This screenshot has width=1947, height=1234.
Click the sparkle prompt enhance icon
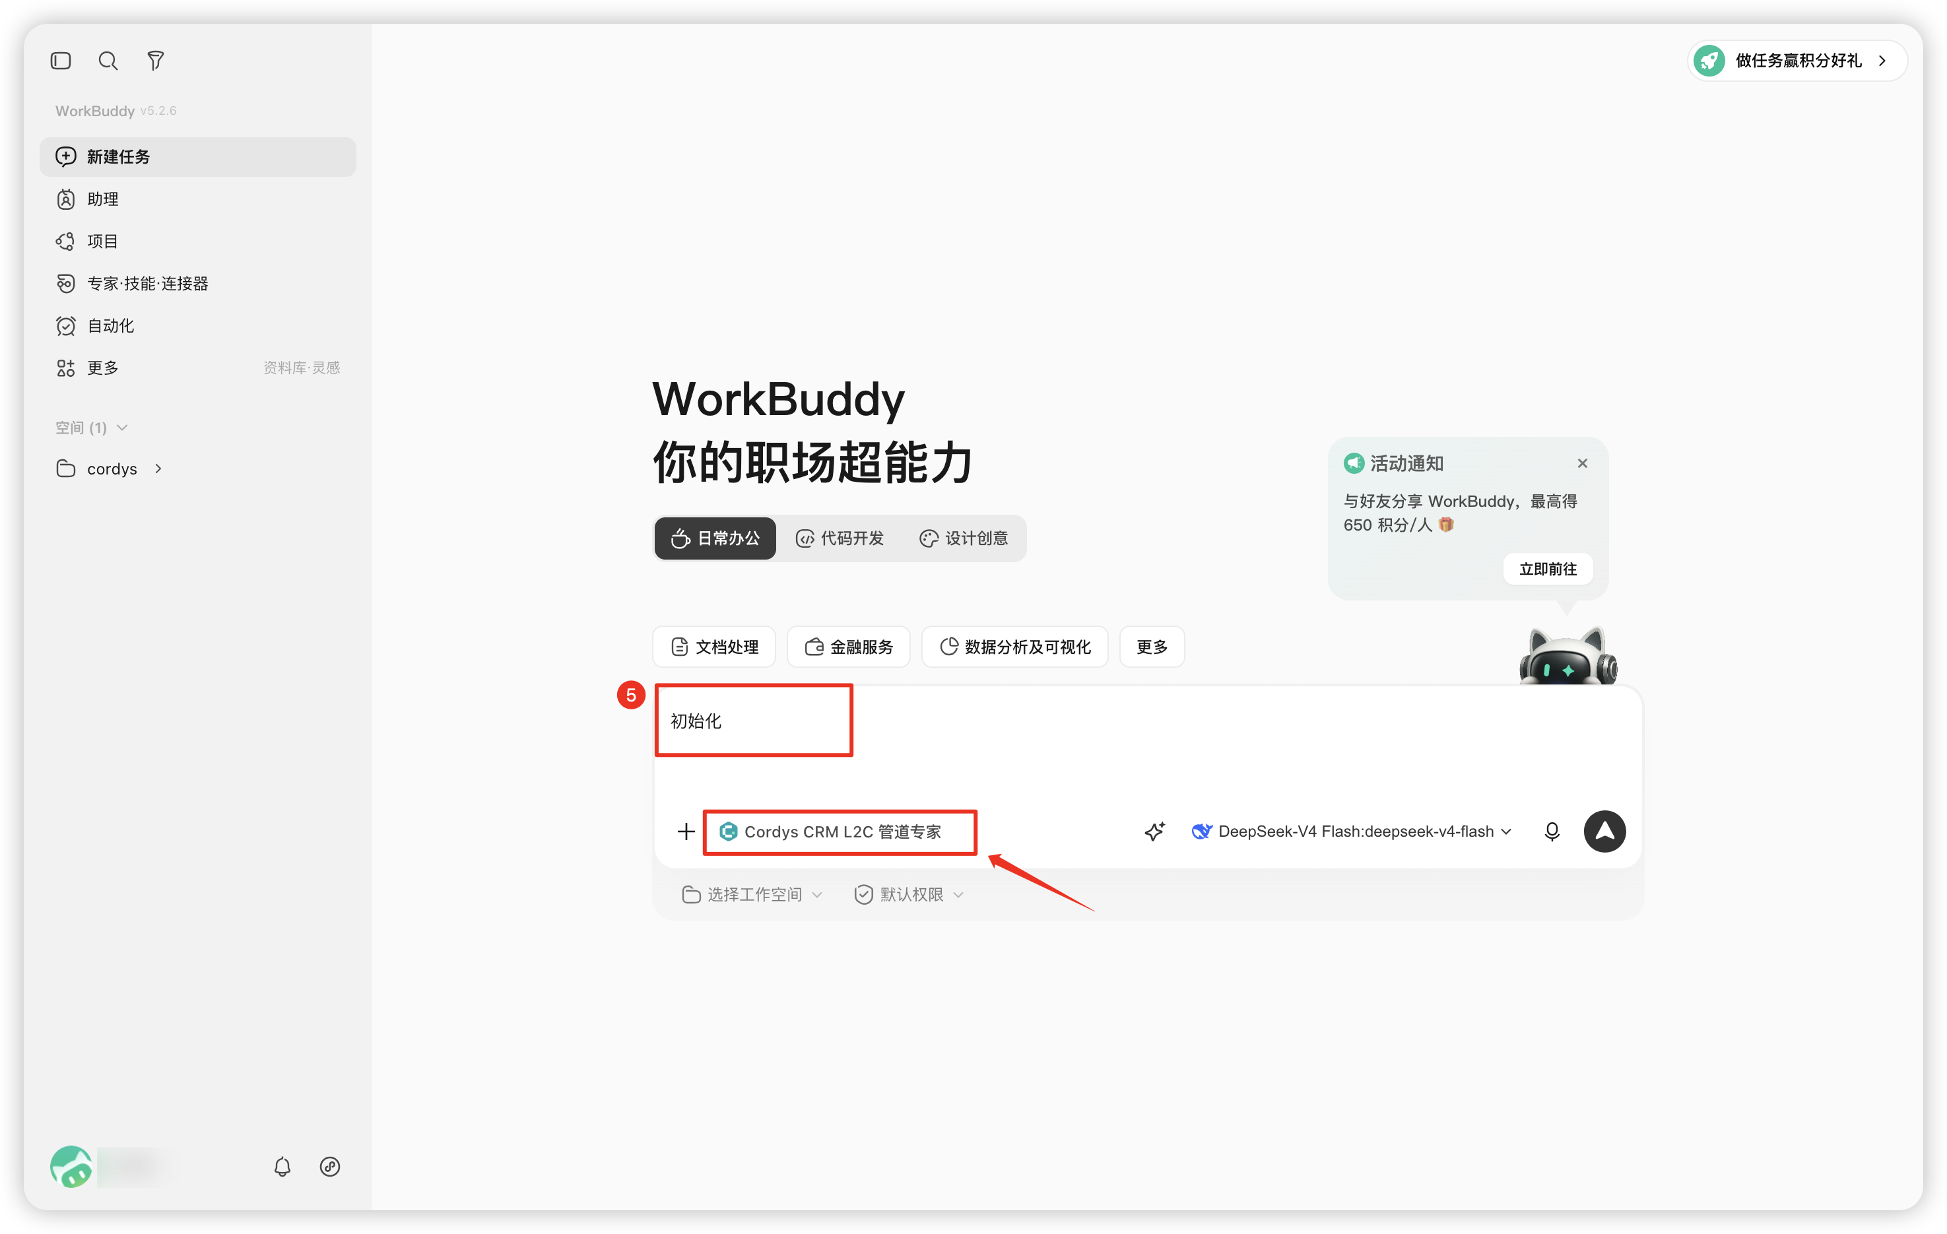pos(1154,831)
